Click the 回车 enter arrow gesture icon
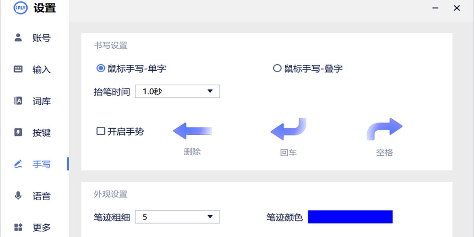Screen dimensions: 474x237 tap(288, 129)
